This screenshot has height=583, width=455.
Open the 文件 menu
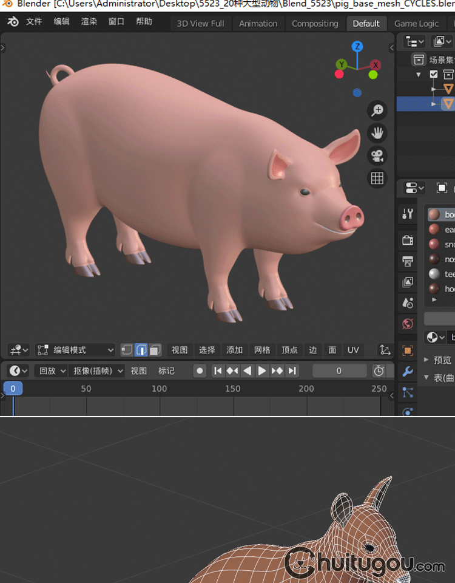click(x=34, y=22)
